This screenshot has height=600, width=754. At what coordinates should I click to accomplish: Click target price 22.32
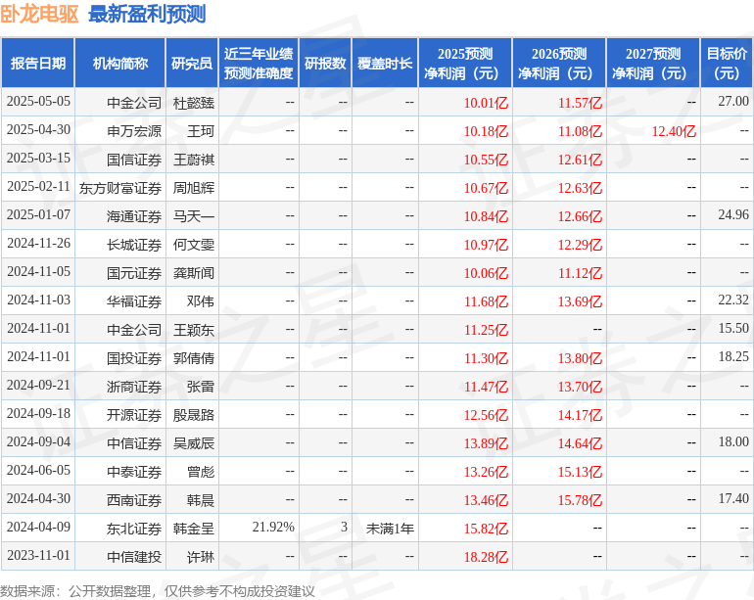point(733,300)
